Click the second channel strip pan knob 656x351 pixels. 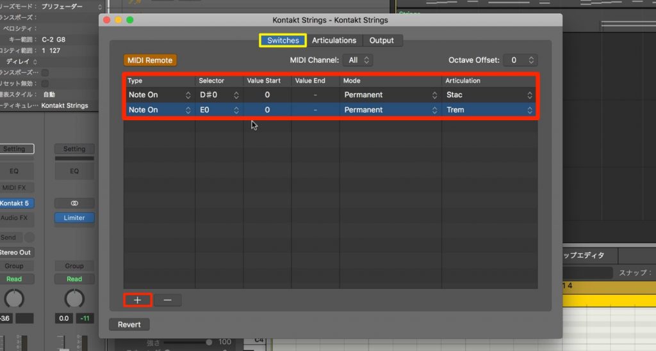(x=74, y=298)
